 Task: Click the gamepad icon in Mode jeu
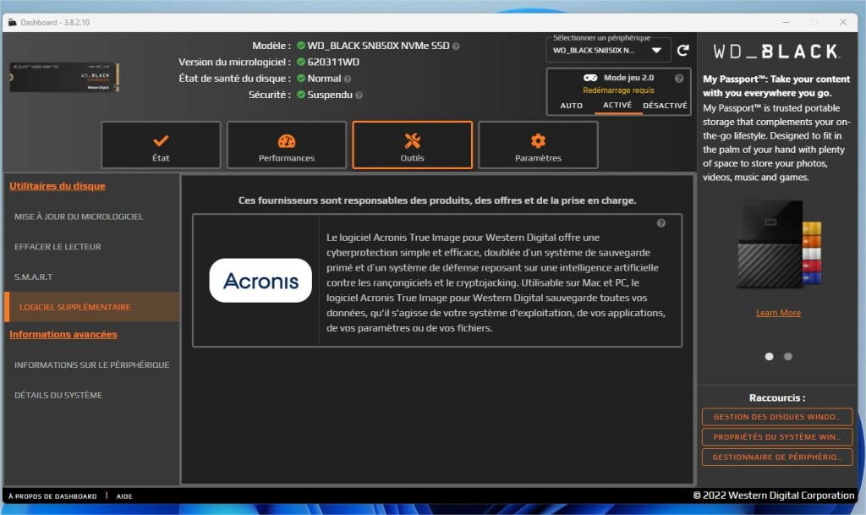click(589, 78)
